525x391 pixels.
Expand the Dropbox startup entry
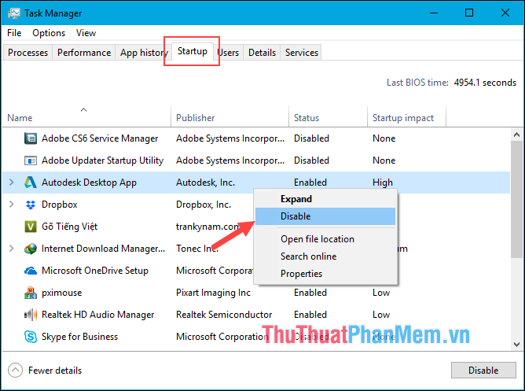point(11,205)
